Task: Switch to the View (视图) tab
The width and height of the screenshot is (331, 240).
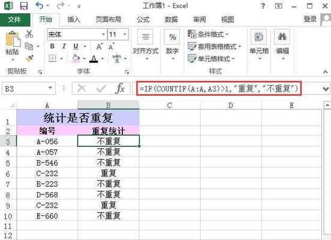Action: coord(228,20)
